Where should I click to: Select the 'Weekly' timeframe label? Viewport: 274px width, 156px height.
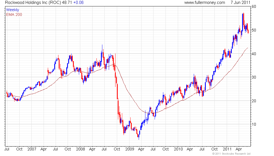point(12,10)
